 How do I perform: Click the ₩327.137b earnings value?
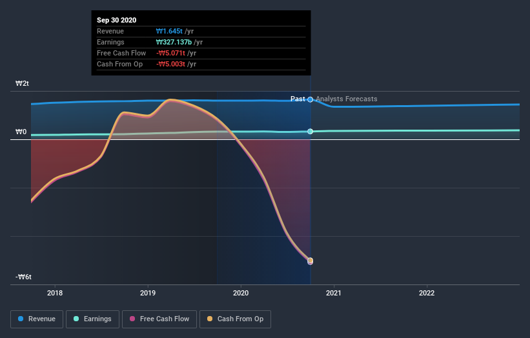coord(174,42)
